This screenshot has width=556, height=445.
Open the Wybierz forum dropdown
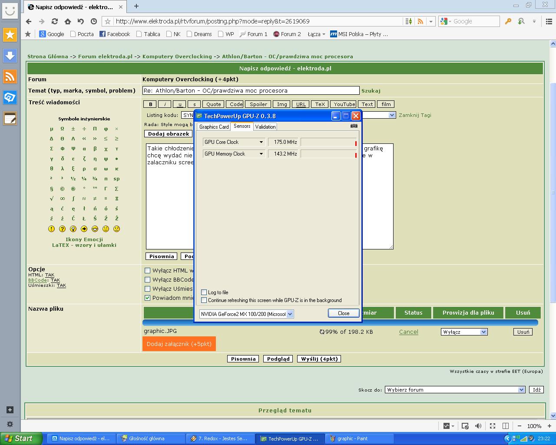tap(455, 390)
